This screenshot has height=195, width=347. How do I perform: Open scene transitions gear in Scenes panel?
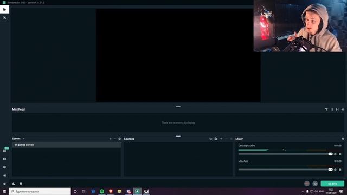pyautogui.click(x=119, y=139)
